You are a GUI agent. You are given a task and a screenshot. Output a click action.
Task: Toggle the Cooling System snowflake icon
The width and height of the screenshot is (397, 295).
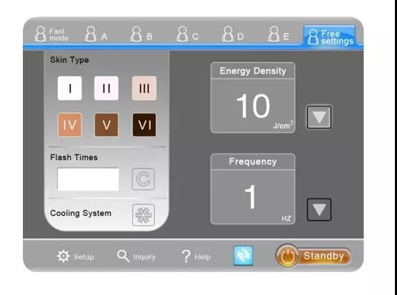[x=143, y=215]
